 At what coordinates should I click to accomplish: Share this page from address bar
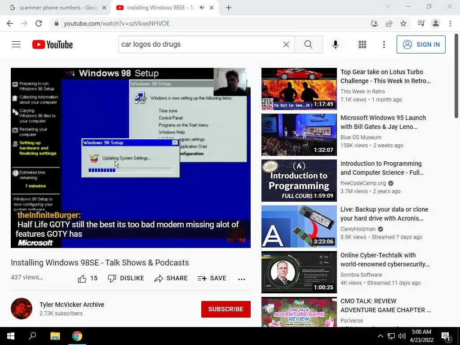click(389, 23)
